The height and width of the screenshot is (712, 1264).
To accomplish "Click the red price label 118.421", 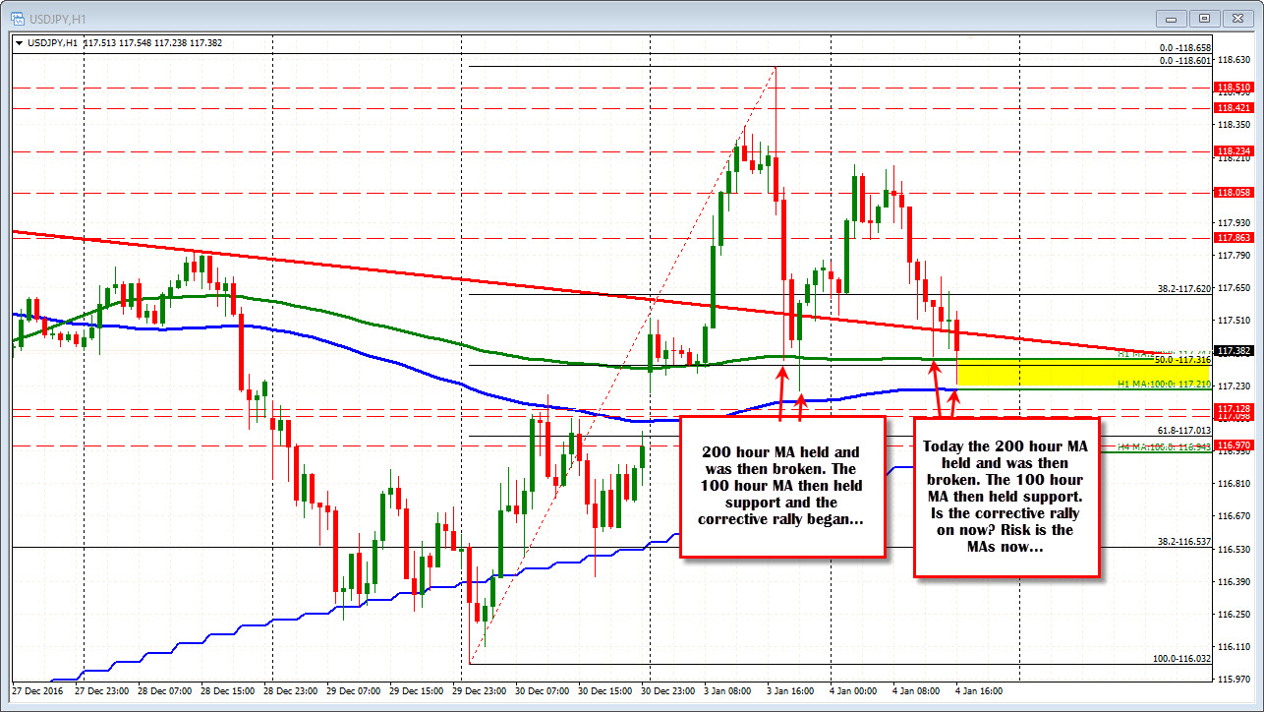I will (1233, 107).
